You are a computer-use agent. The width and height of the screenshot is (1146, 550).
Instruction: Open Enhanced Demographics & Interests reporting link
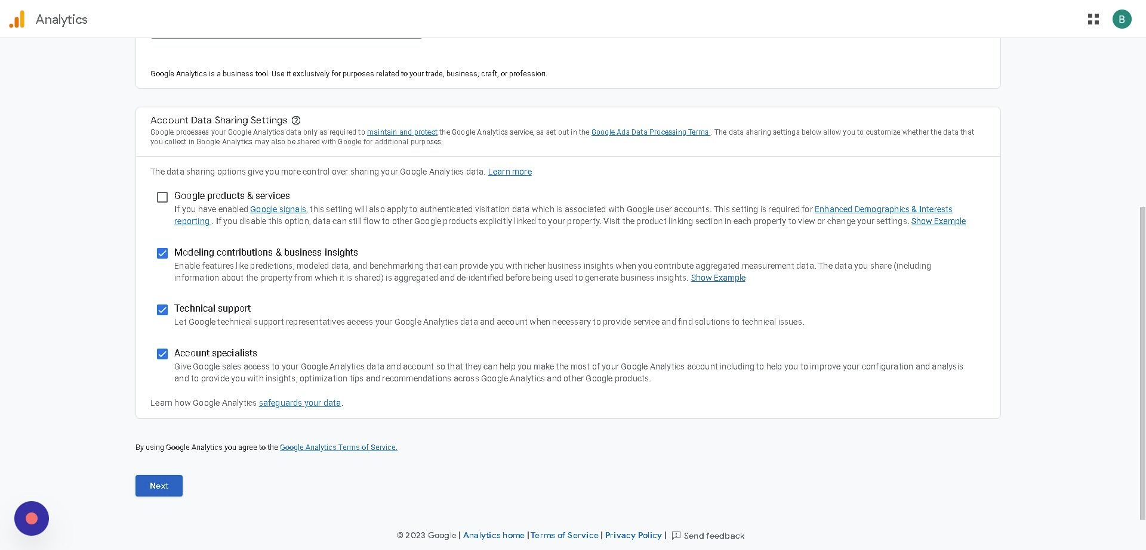[x=883, y=209]
